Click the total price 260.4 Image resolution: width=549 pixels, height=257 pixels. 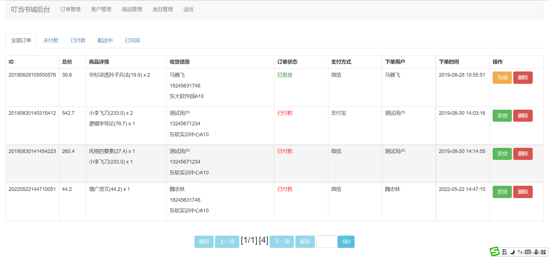point(68,151)
